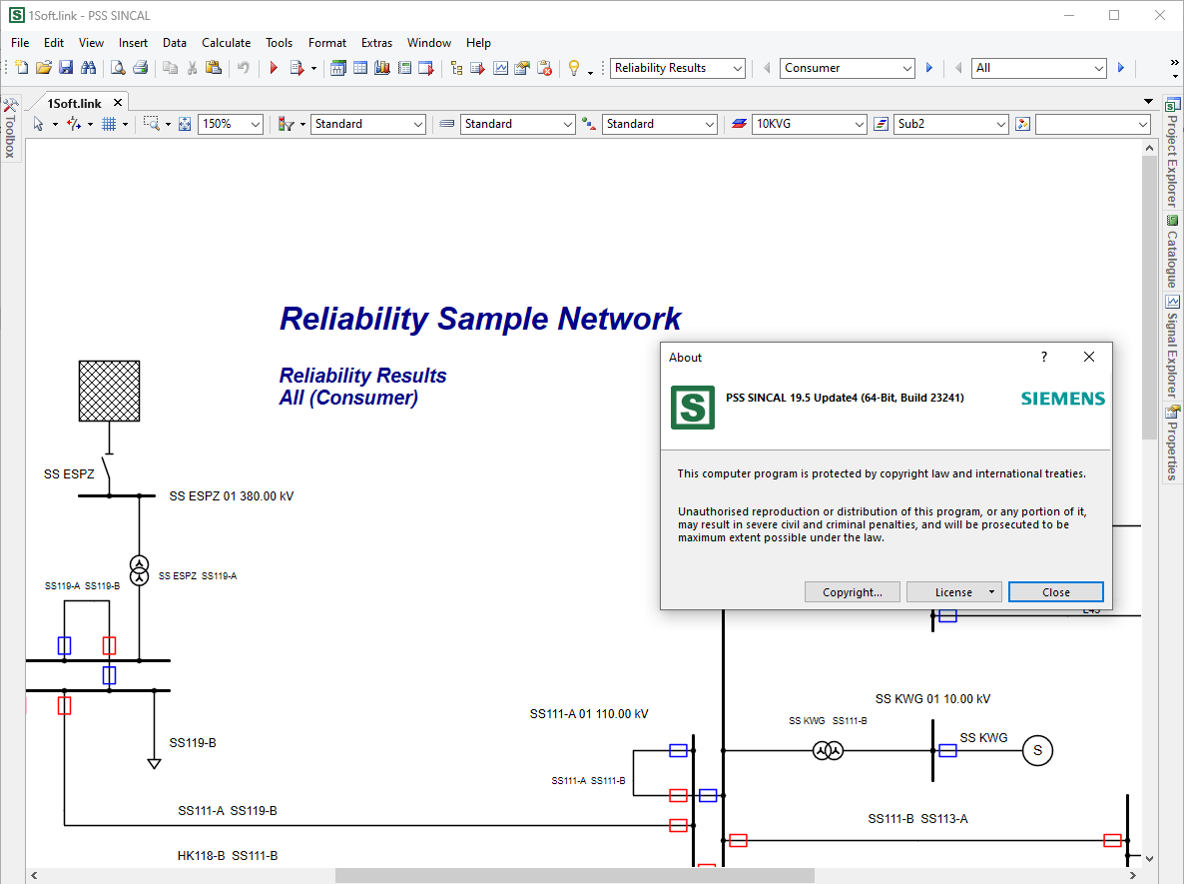Viewport: 1184px width, 884px height.
Task: Click the New file icon
Action: 22,68
